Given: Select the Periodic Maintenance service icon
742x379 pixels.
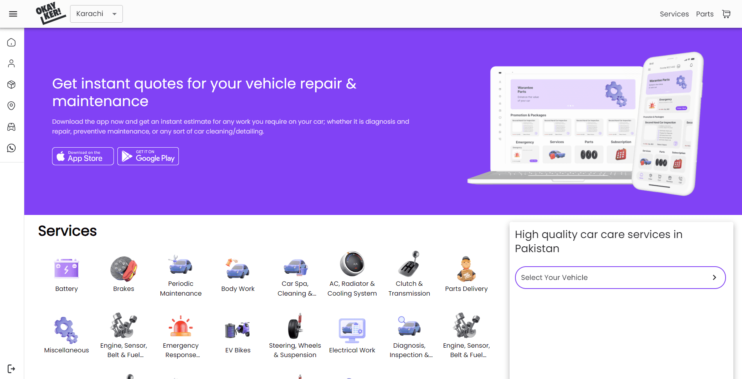Looking at the screenshot, I should 180,264.
